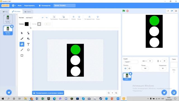This screenshot has width=179, height=101.
Task: Open Excel from taskbar
Action: 43,98
